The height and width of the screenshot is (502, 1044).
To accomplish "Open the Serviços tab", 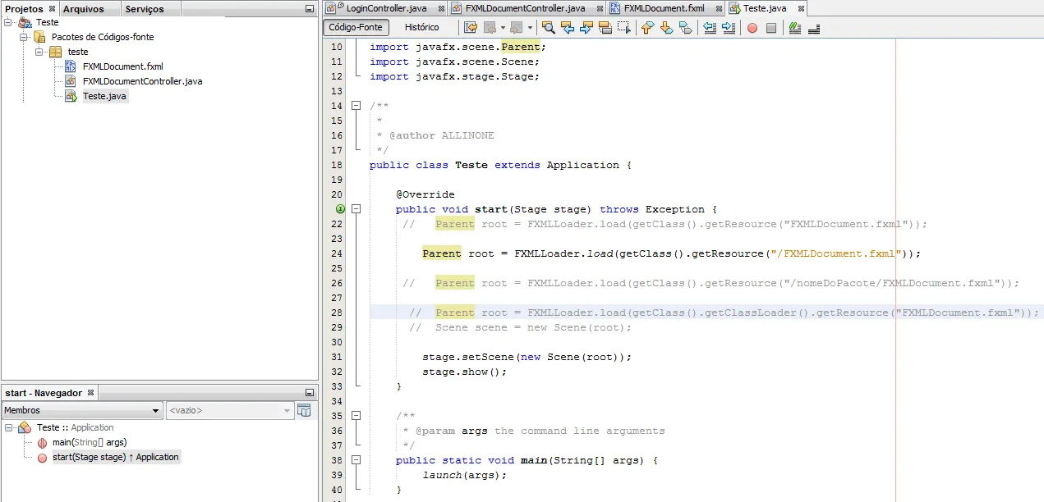I will (x=145, y=9).
